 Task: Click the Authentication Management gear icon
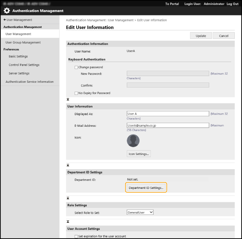7,11
